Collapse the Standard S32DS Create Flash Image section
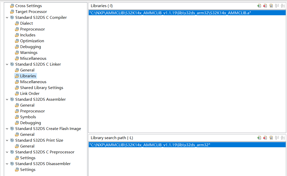Image resolution: width=287 pixels, height=176 pixels. point(7,128)
